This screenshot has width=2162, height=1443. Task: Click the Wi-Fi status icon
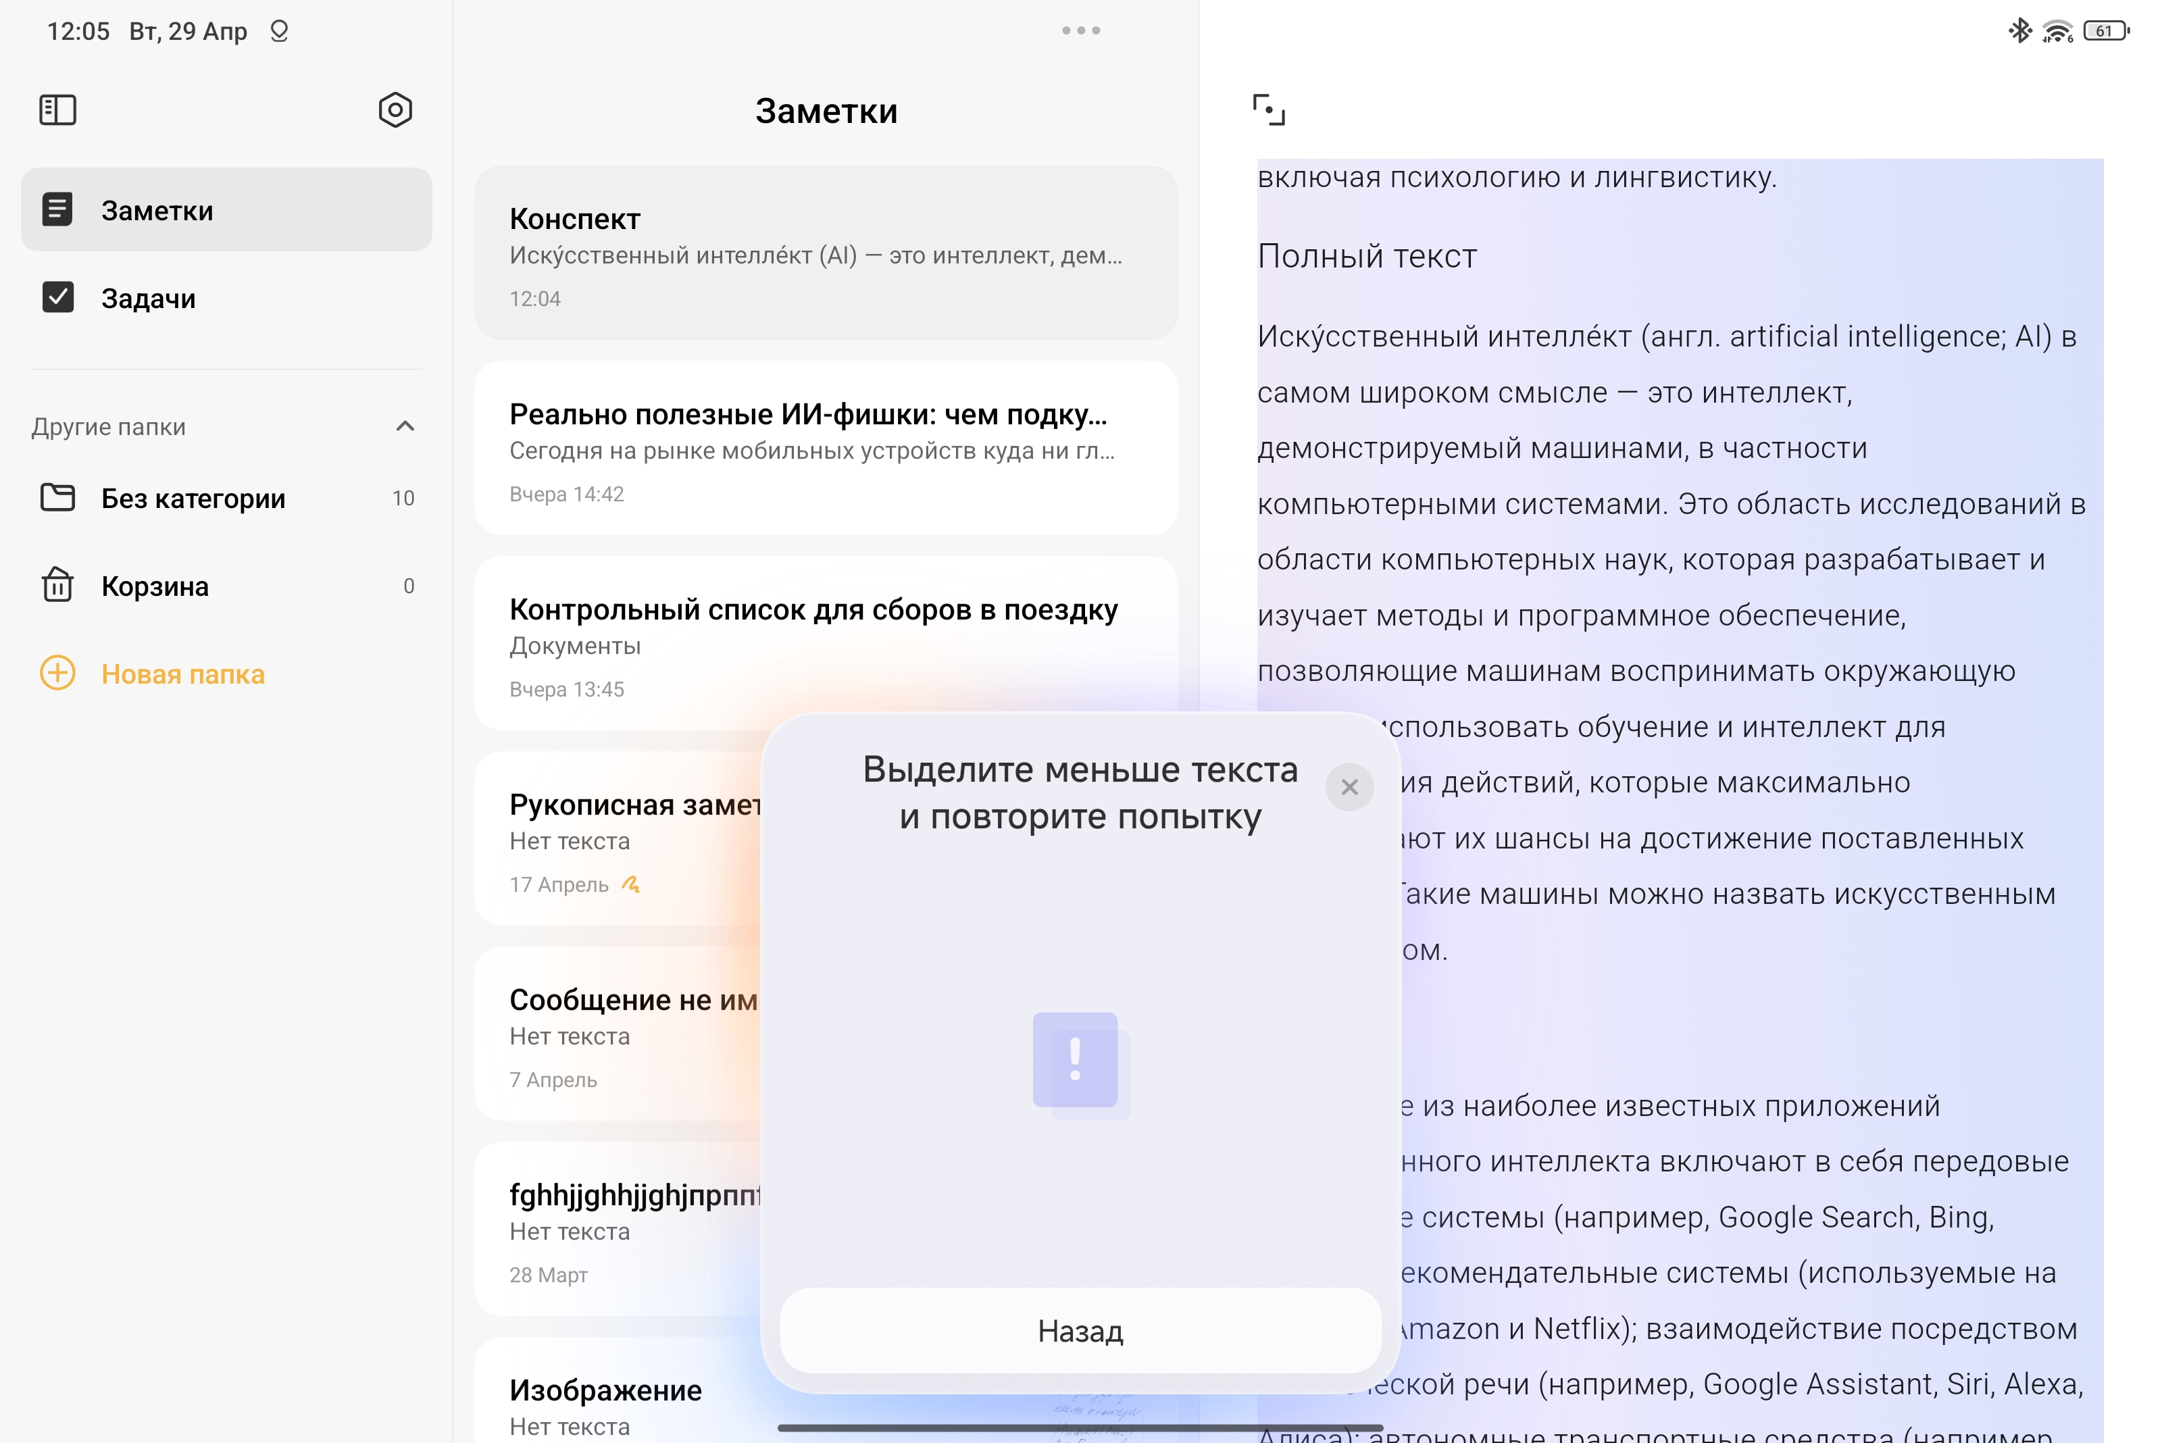click(x=2057, y=31)
